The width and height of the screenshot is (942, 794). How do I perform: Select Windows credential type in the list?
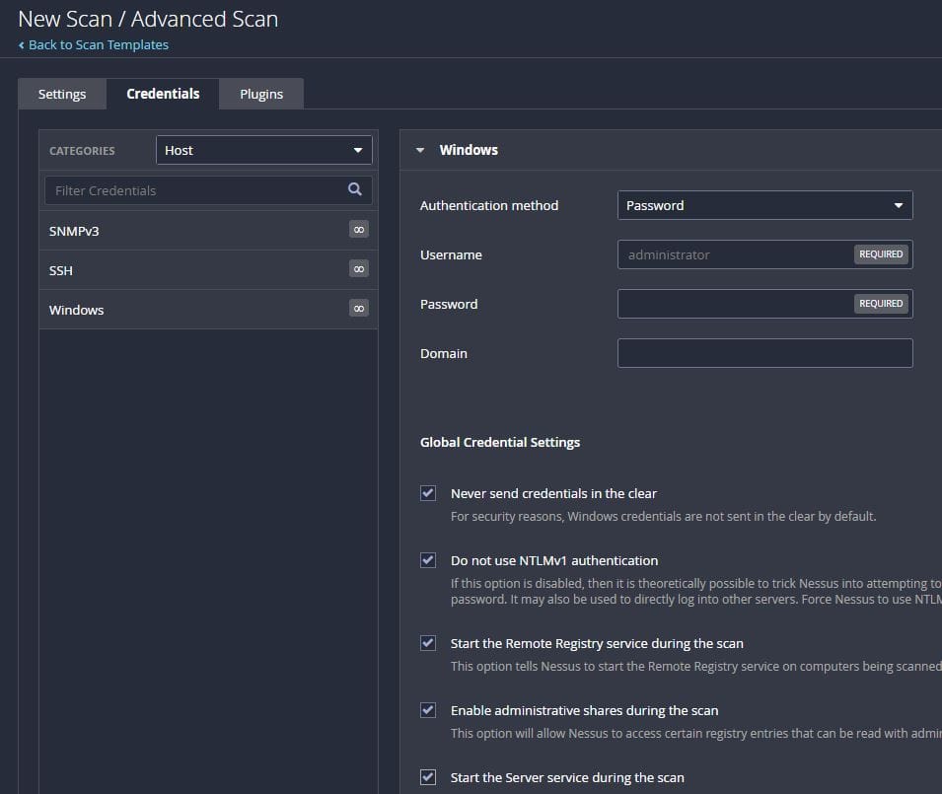pyautogui.click(x=208, y=310)
